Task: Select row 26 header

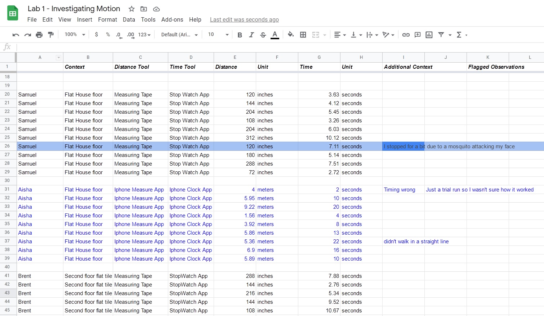Action: pyautogui.click(x=8, y=146)
